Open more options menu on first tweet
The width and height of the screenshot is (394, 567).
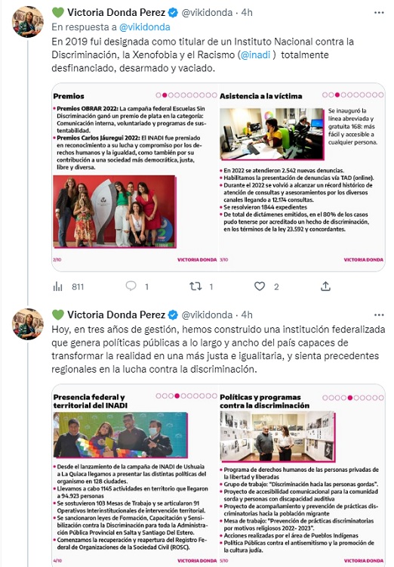click(379, 13)
